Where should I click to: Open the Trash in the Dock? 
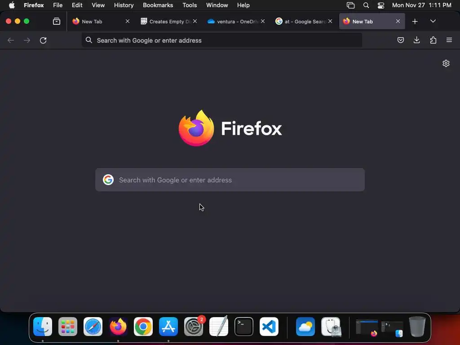point(417,327)
